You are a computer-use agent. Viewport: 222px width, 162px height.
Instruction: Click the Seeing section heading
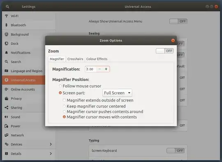pyautogui.click(x=94, y=33)
